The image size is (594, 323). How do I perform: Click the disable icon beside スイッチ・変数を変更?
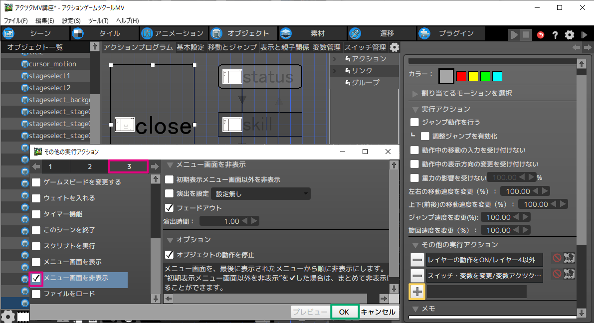tap(557, 274)
